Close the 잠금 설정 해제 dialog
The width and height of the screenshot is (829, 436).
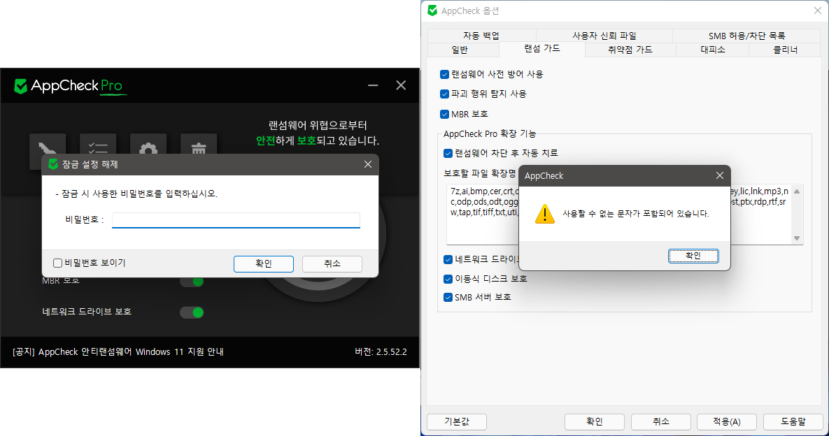[x=368, y=164]
